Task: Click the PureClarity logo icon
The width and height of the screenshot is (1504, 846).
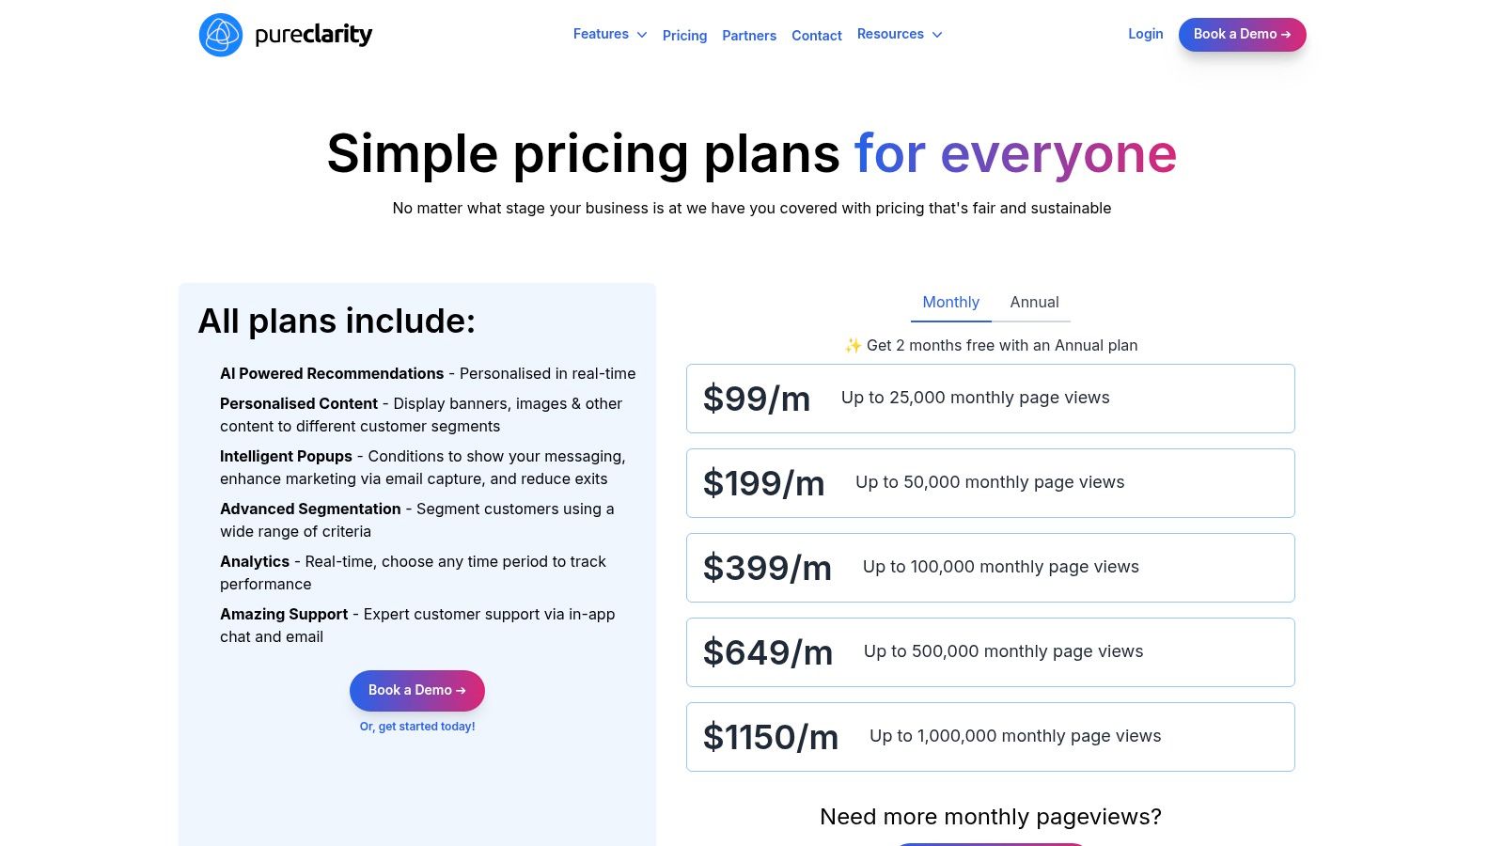Action: pos(221,35)
